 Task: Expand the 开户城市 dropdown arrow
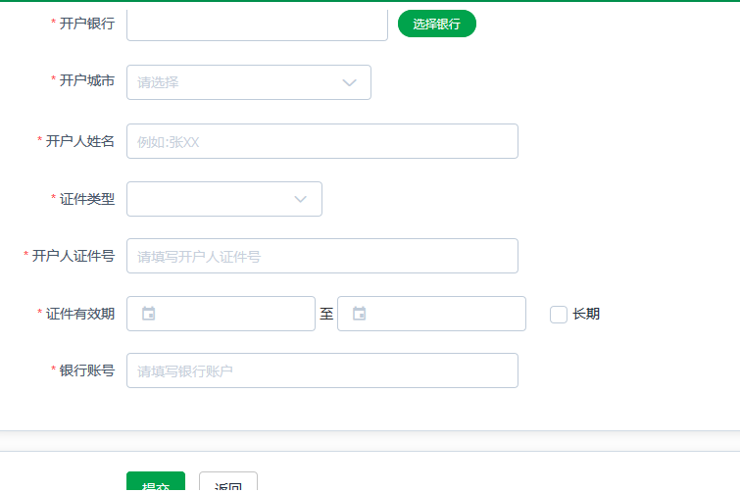pos(350,82)
